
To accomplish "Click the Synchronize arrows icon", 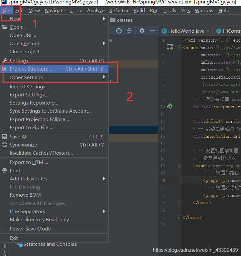I will (x=5, y=145).
